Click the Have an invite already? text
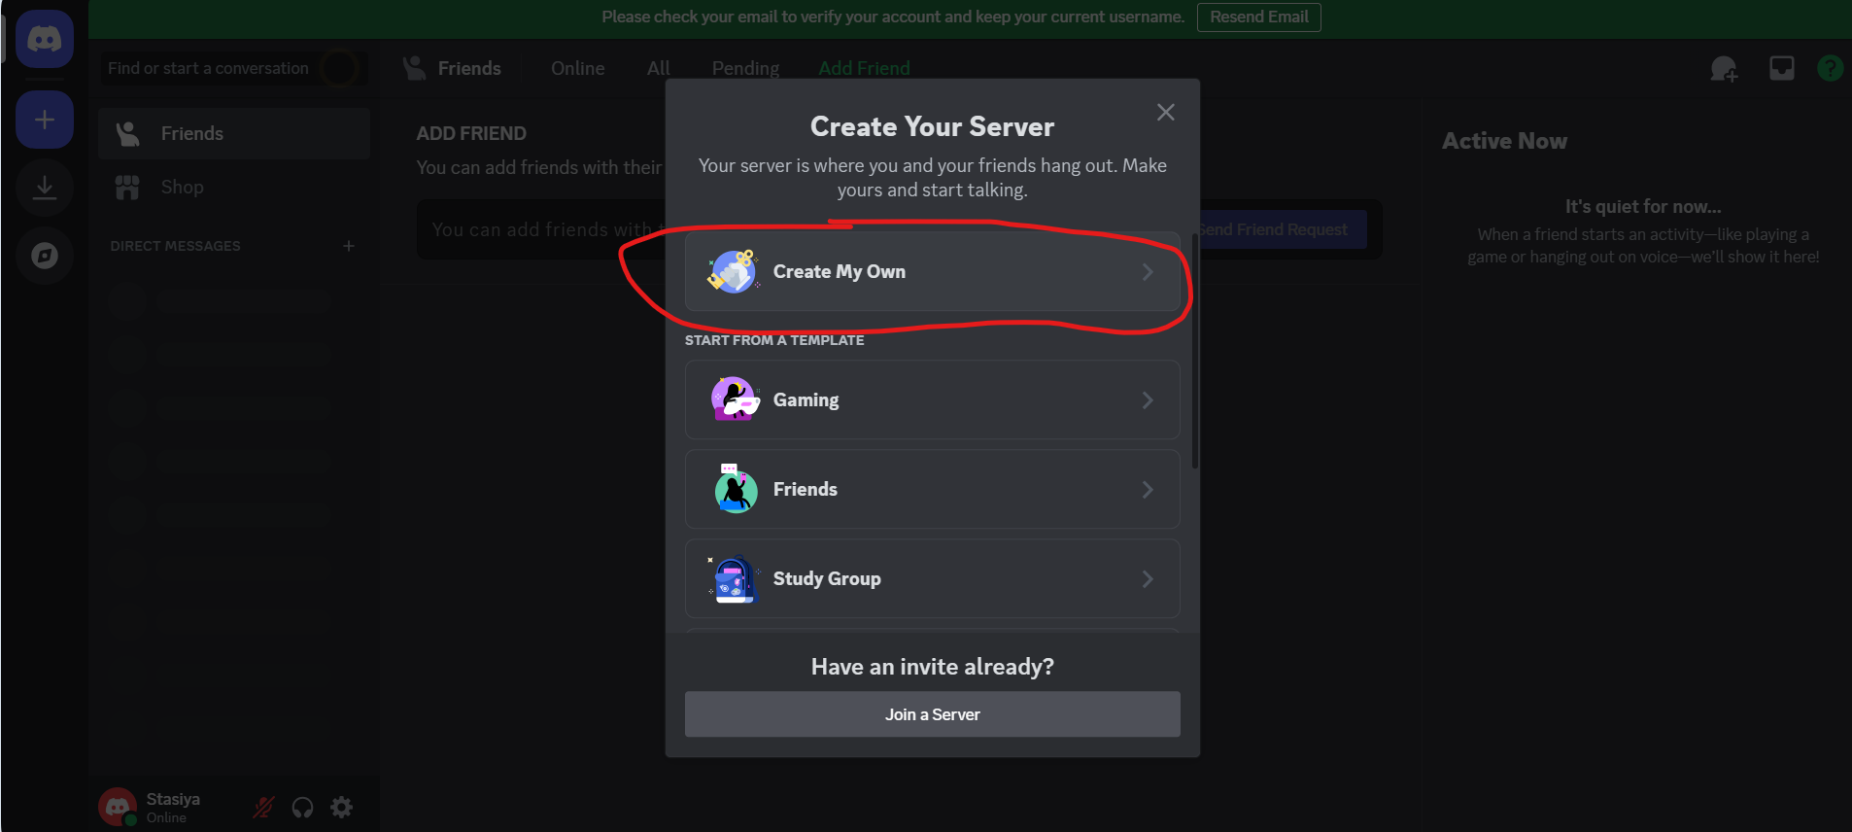The image size is (1852, 832). click(x=933, y=667)
